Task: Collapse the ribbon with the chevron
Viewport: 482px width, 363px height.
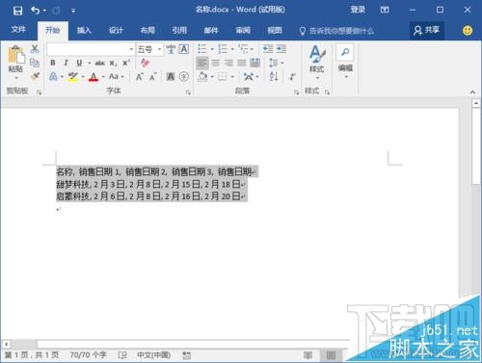Action: [x=472, y=92]
